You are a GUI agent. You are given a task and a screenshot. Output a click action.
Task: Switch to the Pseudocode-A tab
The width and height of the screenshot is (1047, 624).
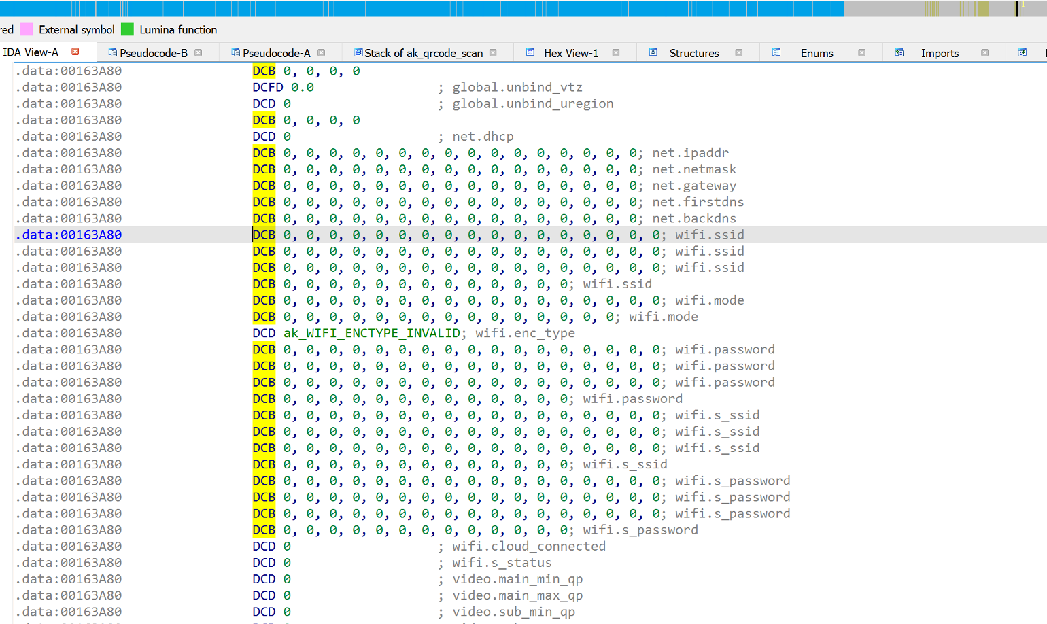[276, 53]
